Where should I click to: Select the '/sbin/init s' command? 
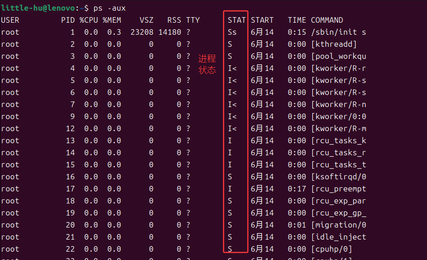coord(339,32)
